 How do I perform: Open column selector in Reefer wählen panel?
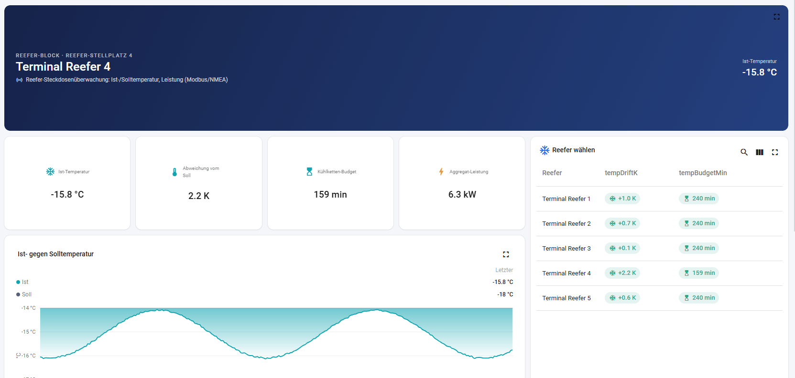tap(759, 152)
